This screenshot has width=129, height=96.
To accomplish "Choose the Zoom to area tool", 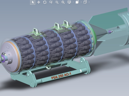I will click(57, 2).
